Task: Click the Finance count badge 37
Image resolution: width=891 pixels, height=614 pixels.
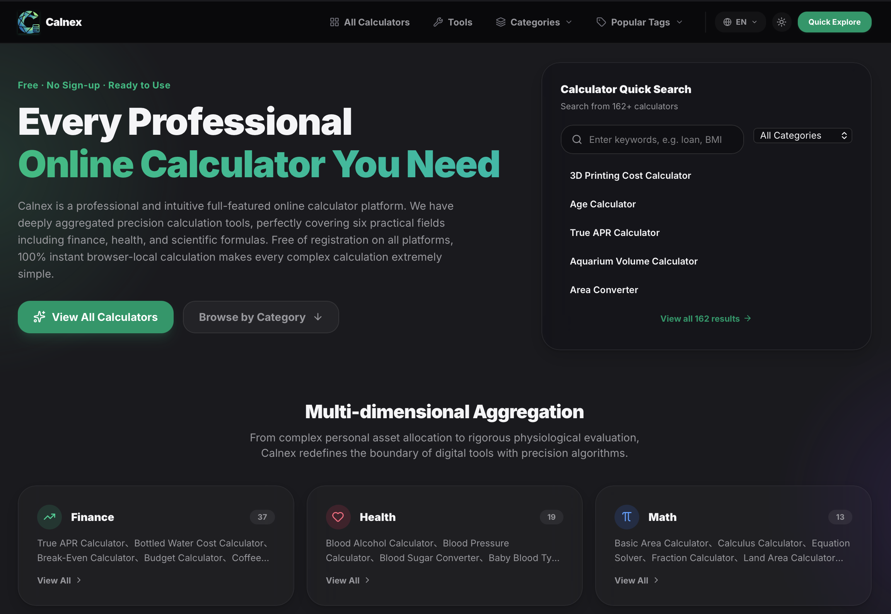Action: (x=262, y=517)
